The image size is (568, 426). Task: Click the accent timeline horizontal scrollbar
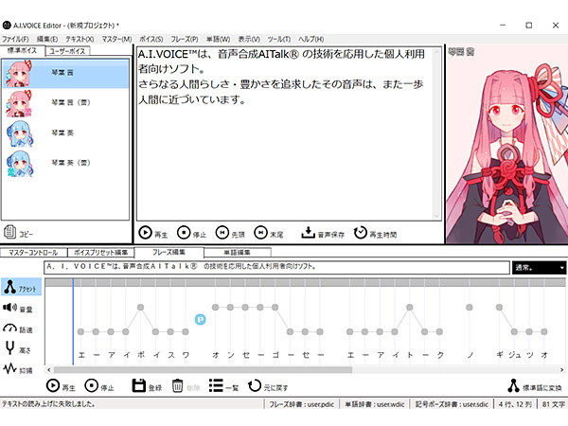tap(203, 369)
